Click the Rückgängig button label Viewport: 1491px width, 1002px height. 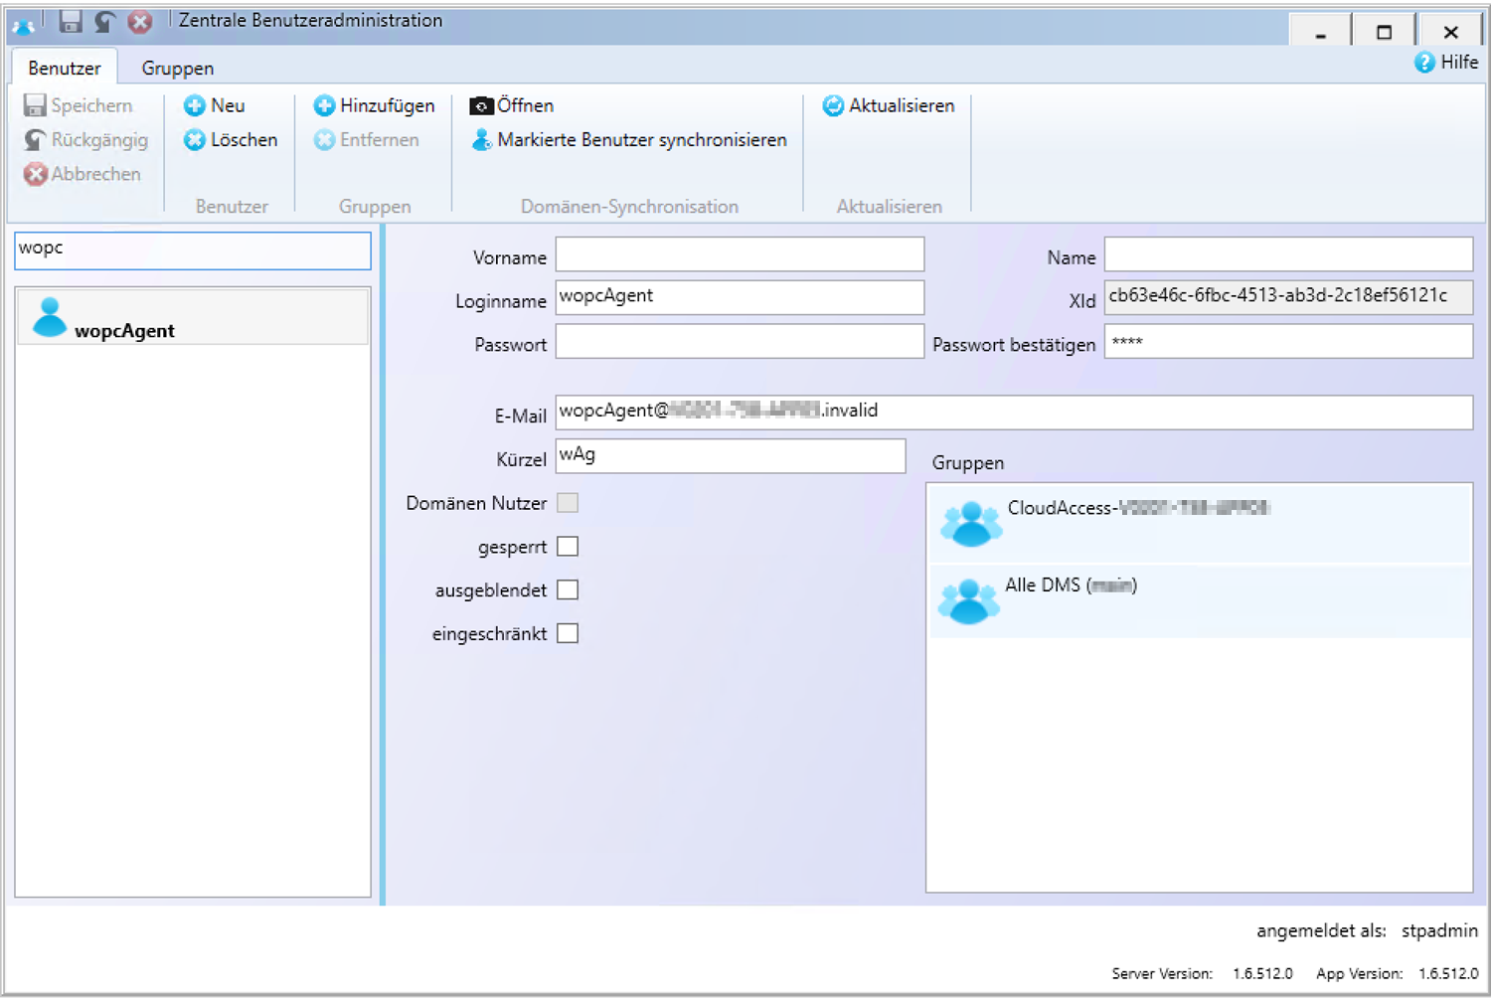tap(100, 140)
